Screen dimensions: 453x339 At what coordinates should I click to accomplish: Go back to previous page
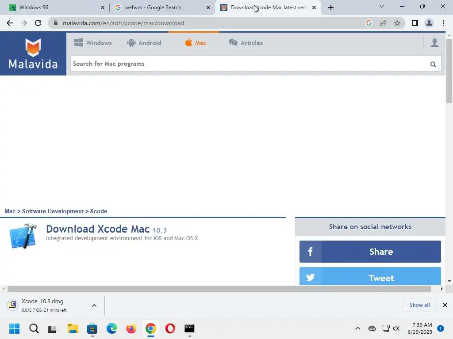pyautogui.click(x=10, y=23)
